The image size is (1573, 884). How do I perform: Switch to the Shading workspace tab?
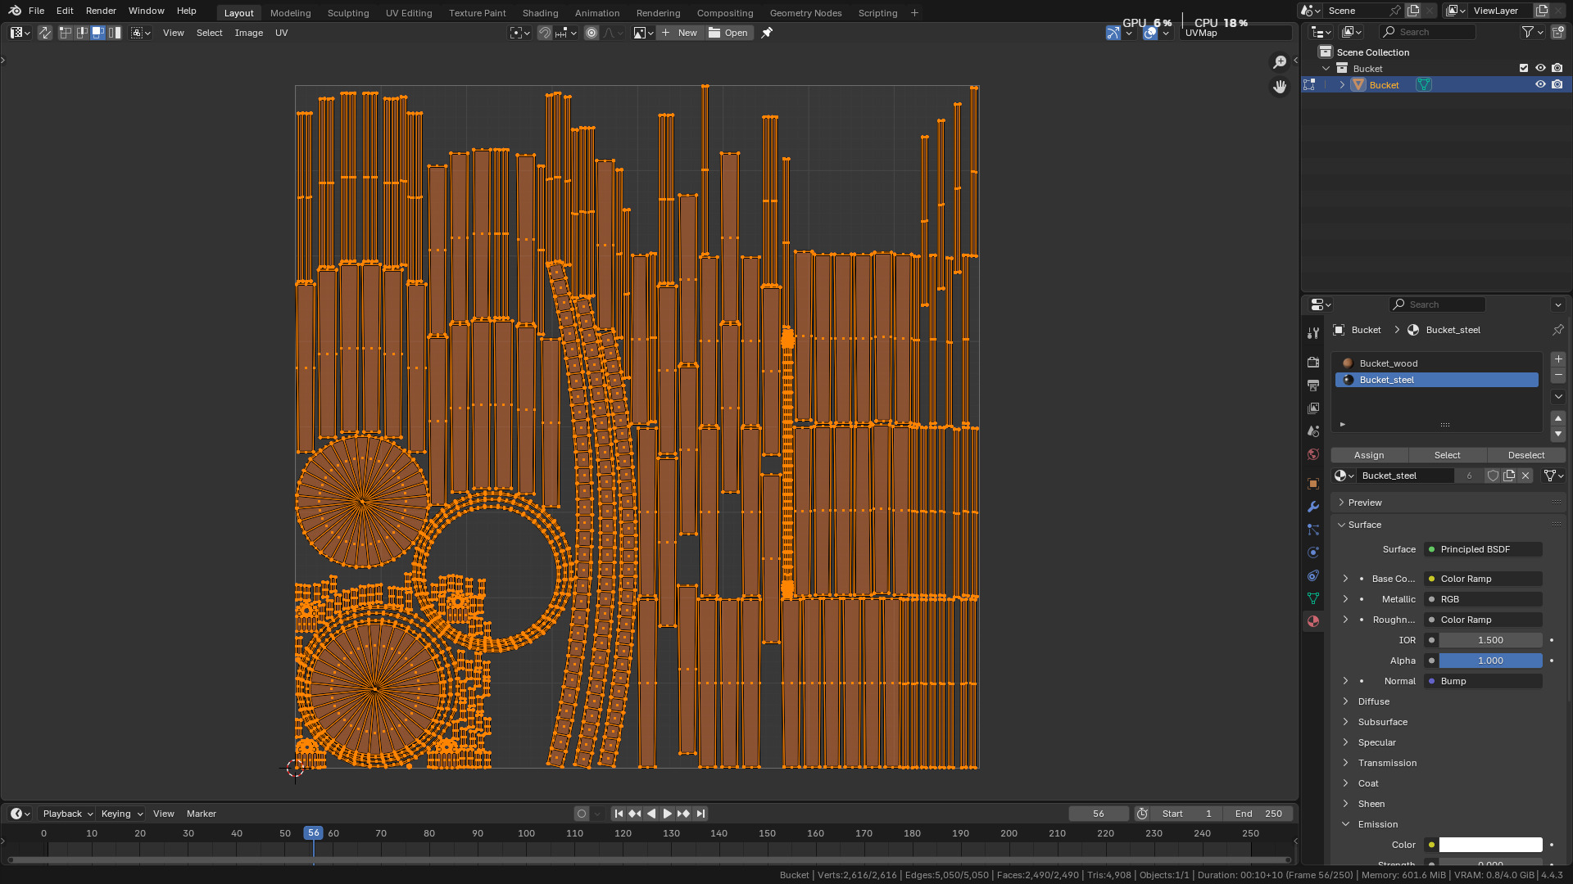(x=540, y=13)
